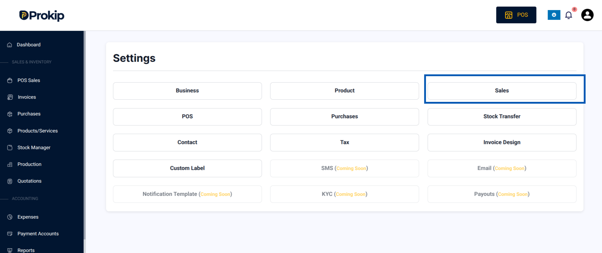Screen dimensions: 602x253
Task: Click the Prokip logo
Action: pyautogui.click(x=42, y=15)
